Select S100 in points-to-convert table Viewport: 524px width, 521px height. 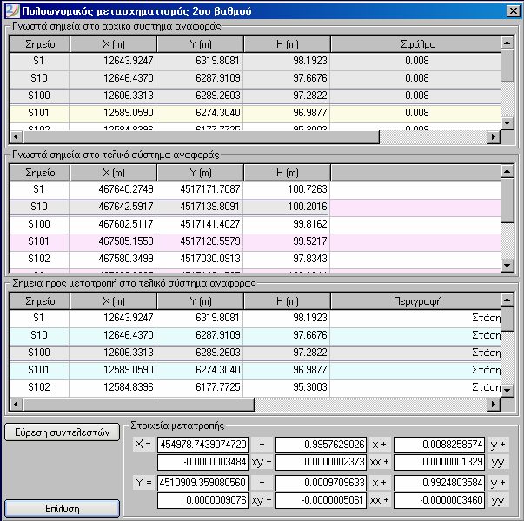click(39, 353)
